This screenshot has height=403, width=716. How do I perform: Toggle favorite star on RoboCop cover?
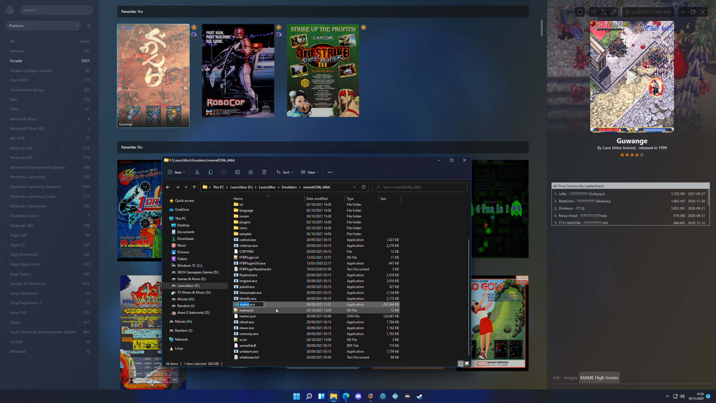(279, 27)
